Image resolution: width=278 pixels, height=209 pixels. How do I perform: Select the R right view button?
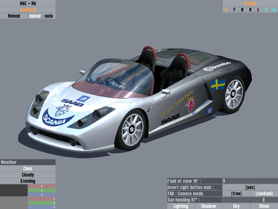click(250, 10)
